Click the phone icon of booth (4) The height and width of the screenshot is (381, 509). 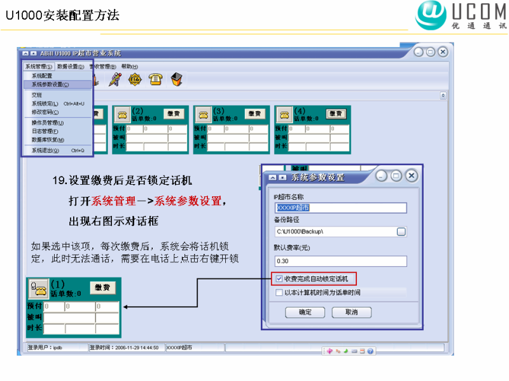[x=284, y=115]
